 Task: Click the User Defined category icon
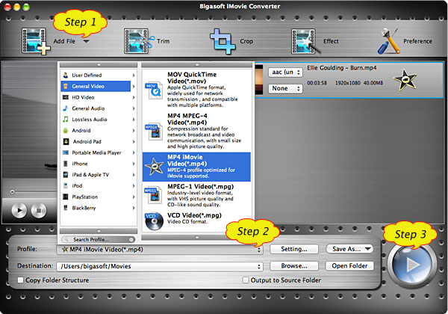pos(66,76)
